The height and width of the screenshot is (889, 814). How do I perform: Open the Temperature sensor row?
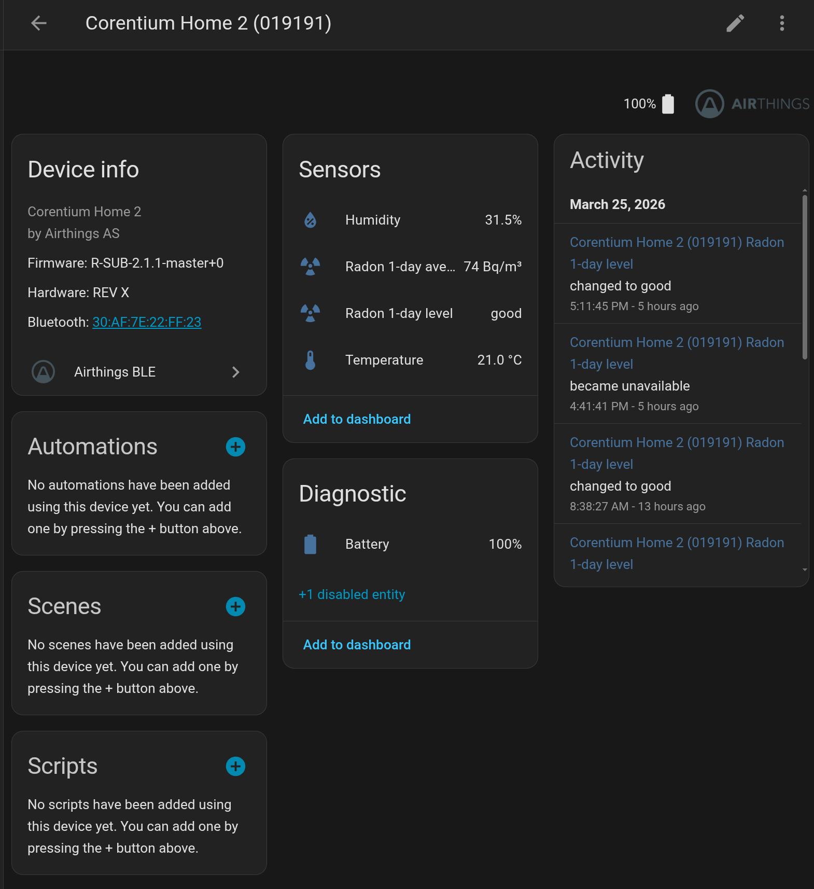pos(410,360)
